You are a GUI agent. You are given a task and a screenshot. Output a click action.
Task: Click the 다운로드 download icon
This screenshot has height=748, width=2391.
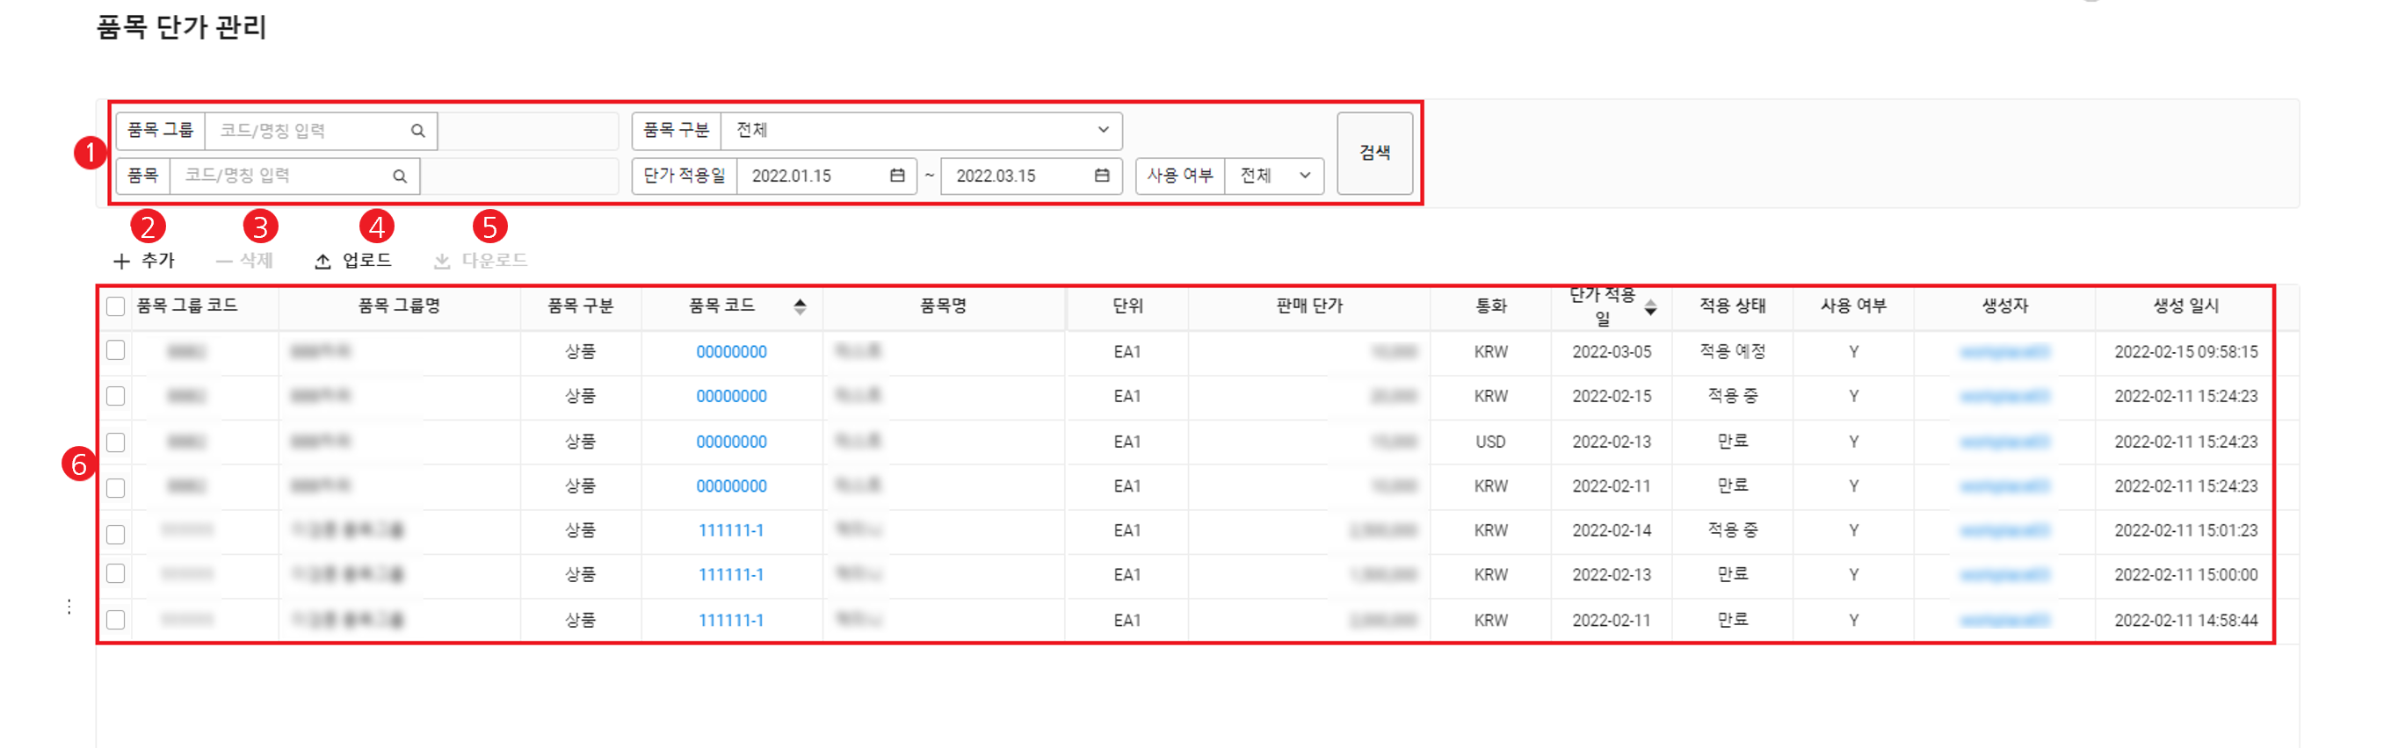tap(442, 262)
